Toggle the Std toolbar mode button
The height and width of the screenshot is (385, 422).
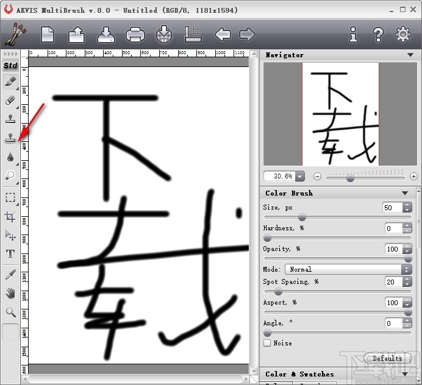coord(11,65)
